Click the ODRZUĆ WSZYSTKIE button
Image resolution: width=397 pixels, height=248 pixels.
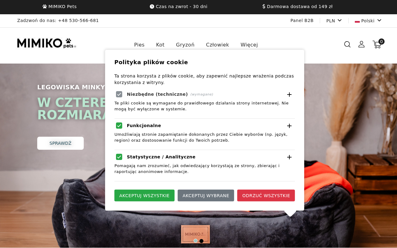[266, 196]
